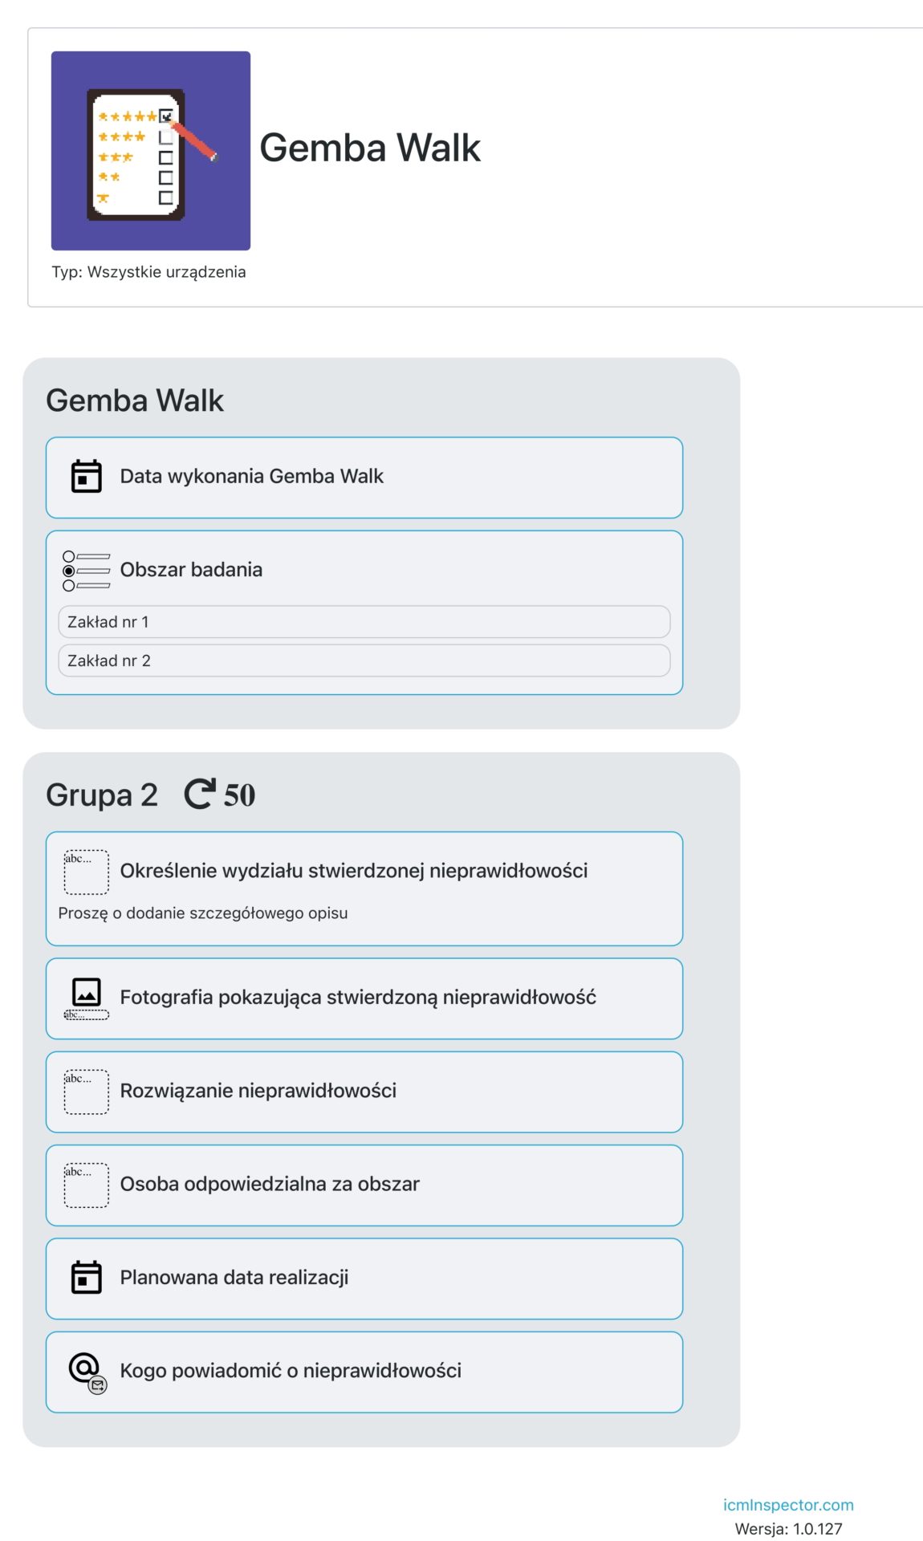This screenshot has width=923, height=1541.
Task: Click the Grupa 2 section heading
Action: pos(102,795)
